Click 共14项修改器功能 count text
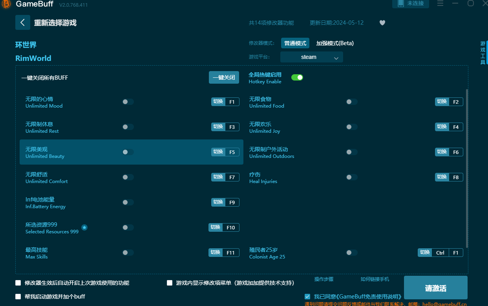 271,23
